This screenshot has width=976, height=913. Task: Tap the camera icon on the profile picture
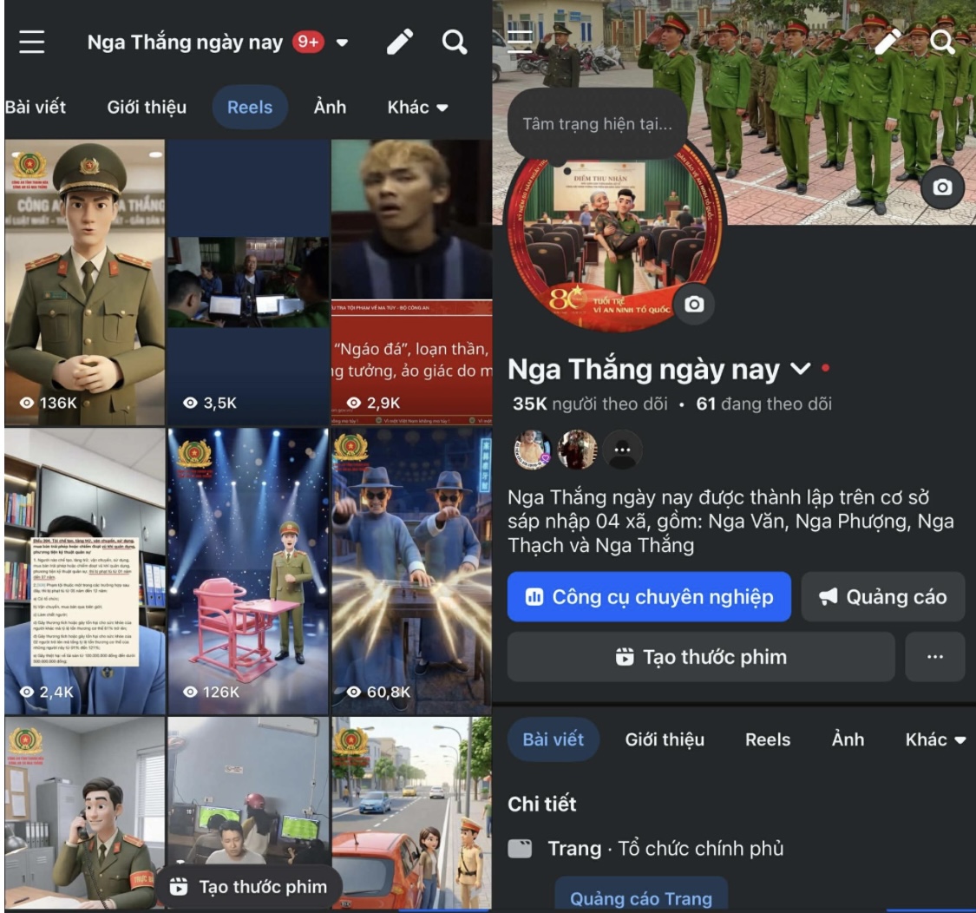click(694, 304)
